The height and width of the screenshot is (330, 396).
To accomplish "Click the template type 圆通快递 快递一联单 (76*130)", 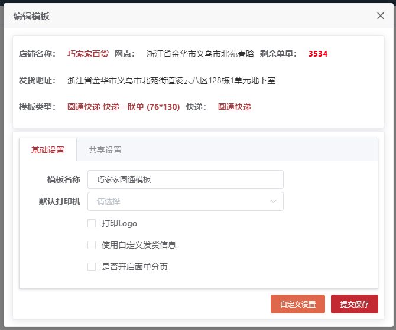I will tap(124, 107).
